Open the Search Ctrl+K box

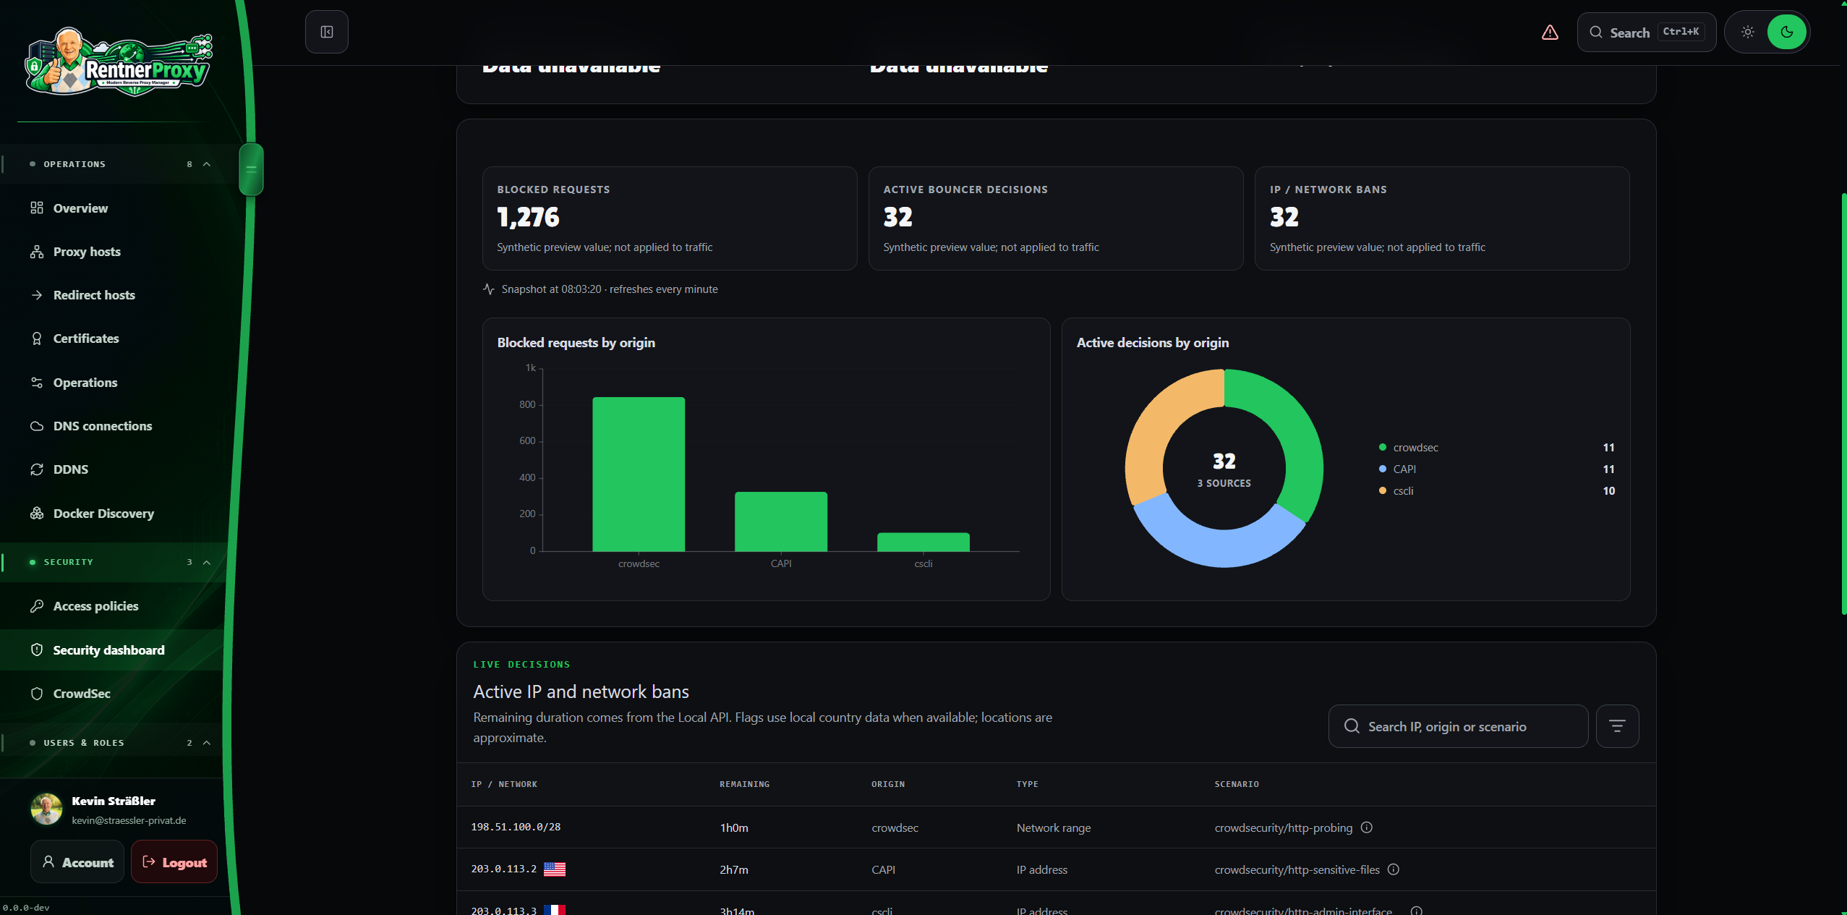tap(1647, 32)
